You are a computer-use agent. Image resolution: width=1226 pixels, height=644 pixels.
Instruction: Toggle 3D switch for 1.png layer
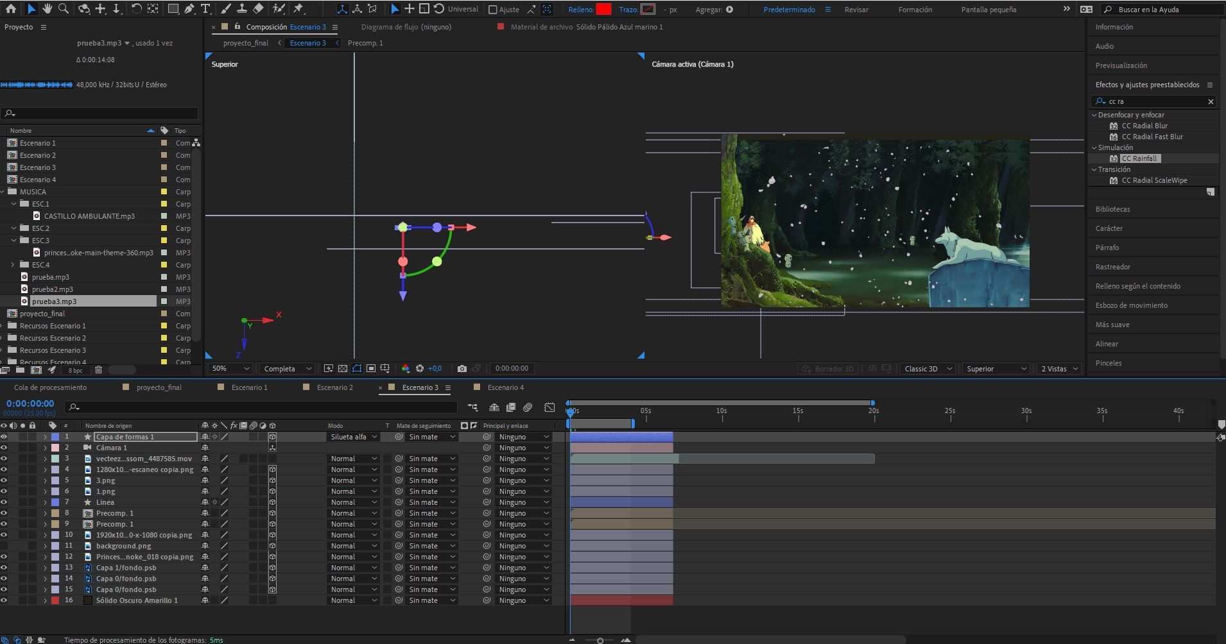[x=272, y=491]
